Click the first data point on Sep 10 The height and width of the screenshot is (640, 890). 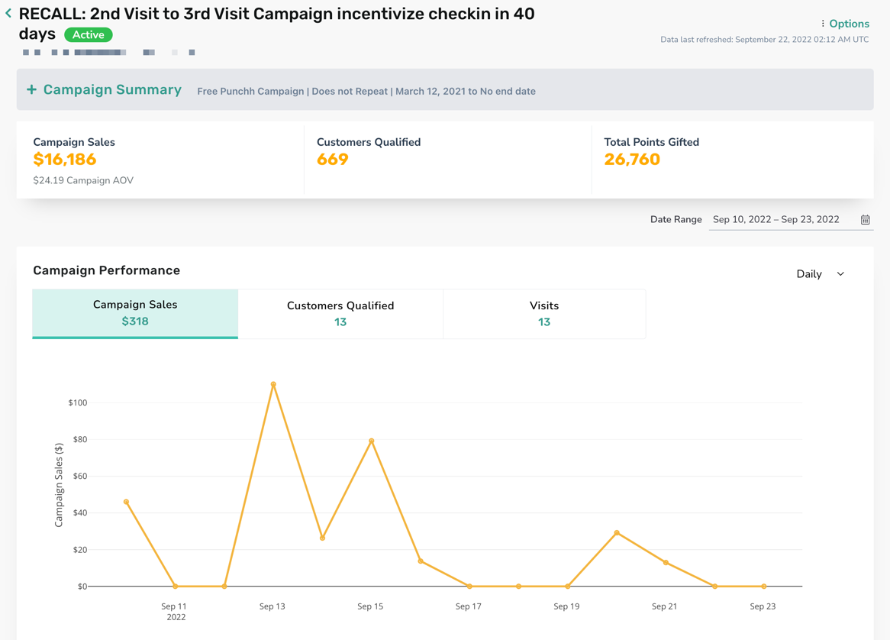(x=126, y=502)
